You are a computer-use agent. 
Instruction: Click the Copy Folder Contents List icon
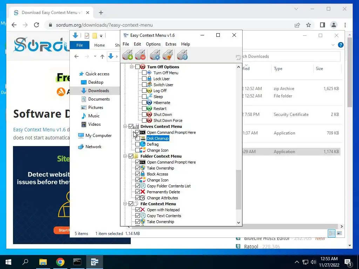(x=143, y=186)
